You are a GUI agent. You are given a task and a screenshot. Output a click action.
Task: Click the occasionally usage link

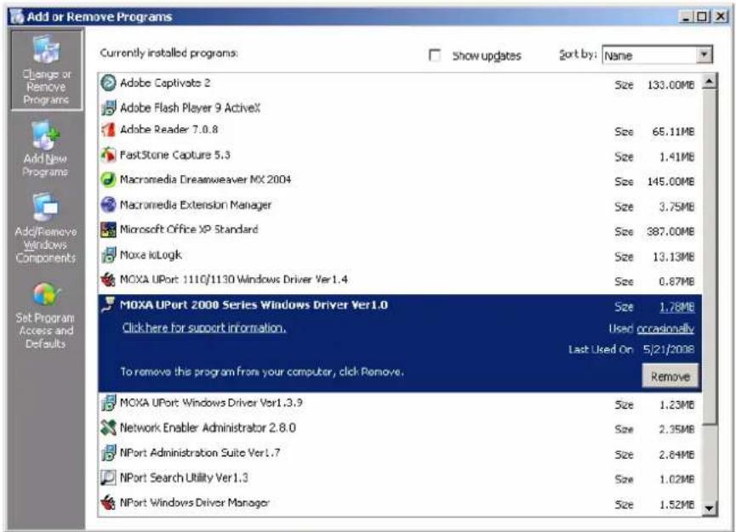pyautogui.click(x=665, y=329)
